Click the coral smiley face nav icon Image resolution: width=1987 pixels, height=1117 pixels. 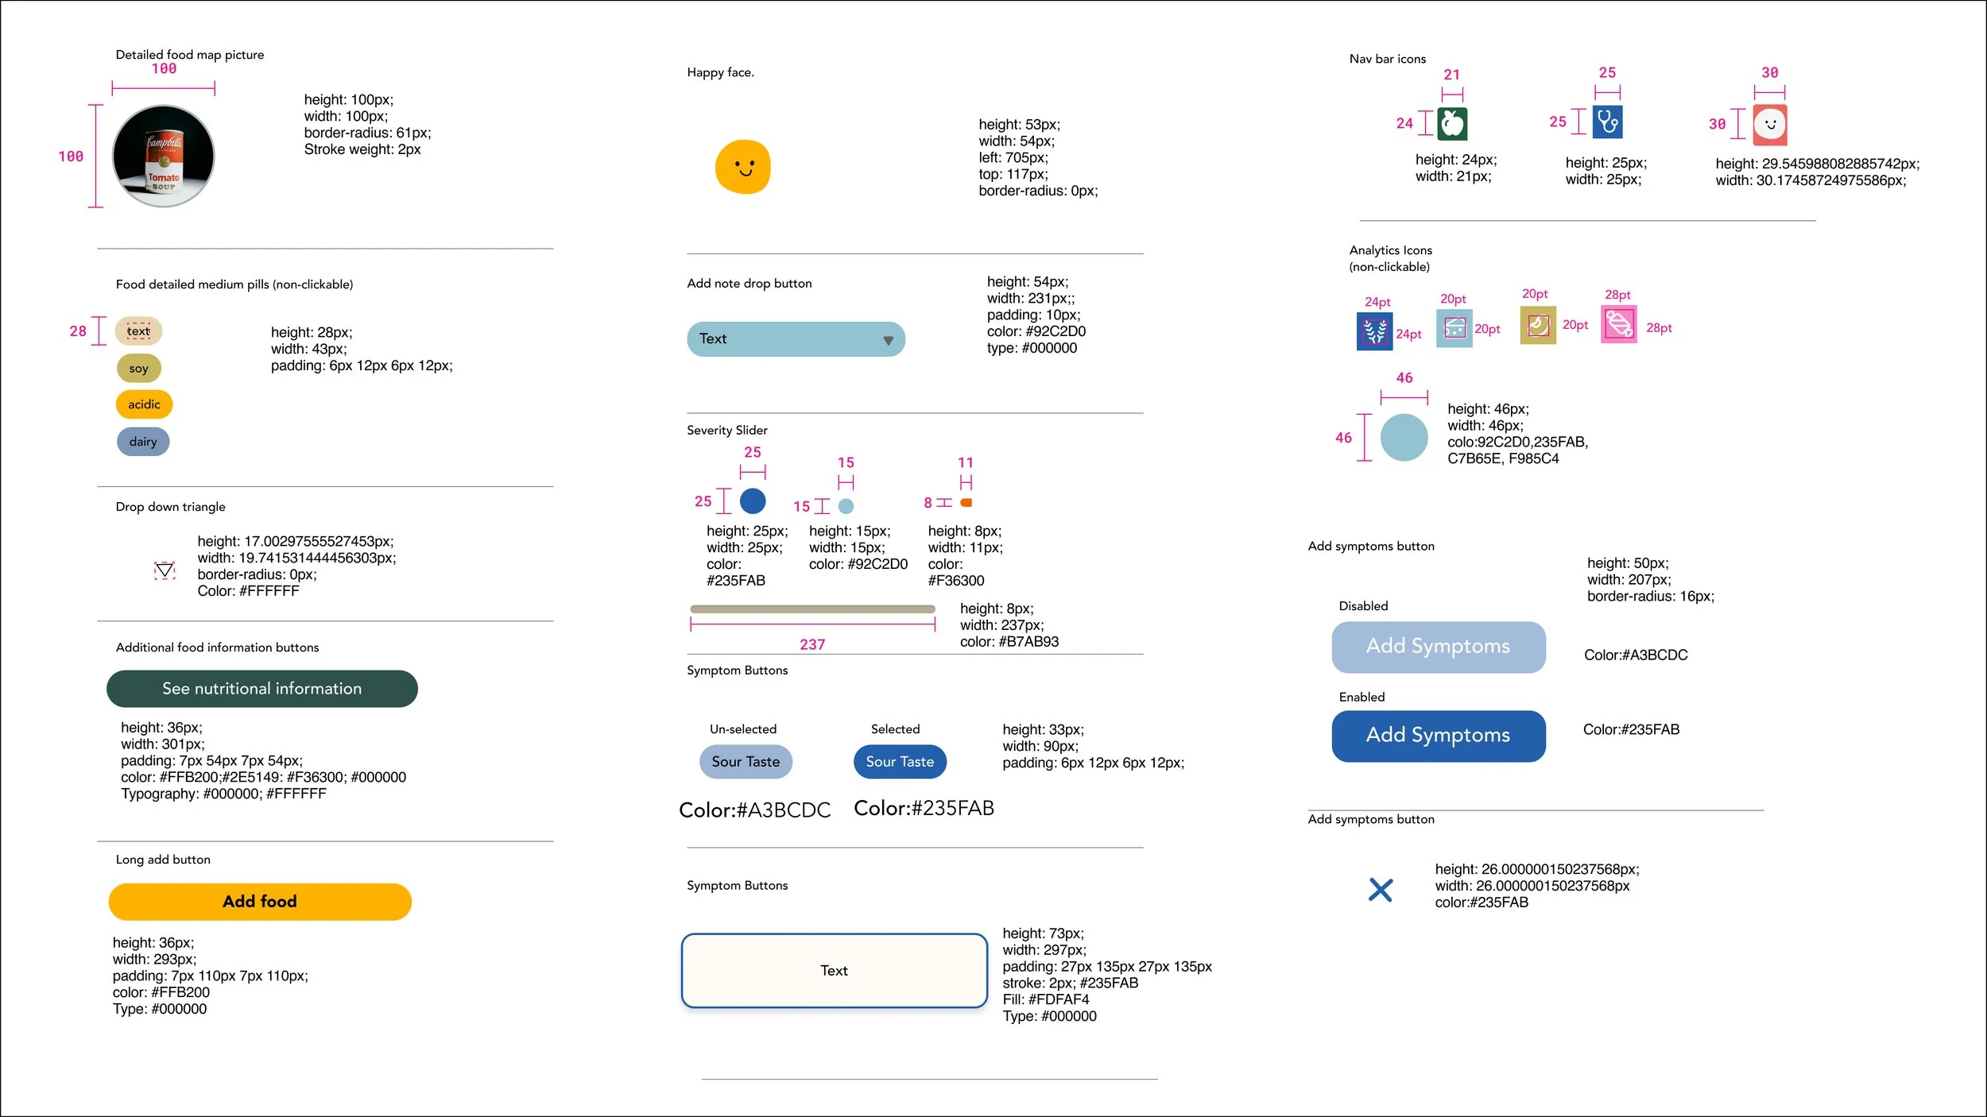(x=1770, y=124)
